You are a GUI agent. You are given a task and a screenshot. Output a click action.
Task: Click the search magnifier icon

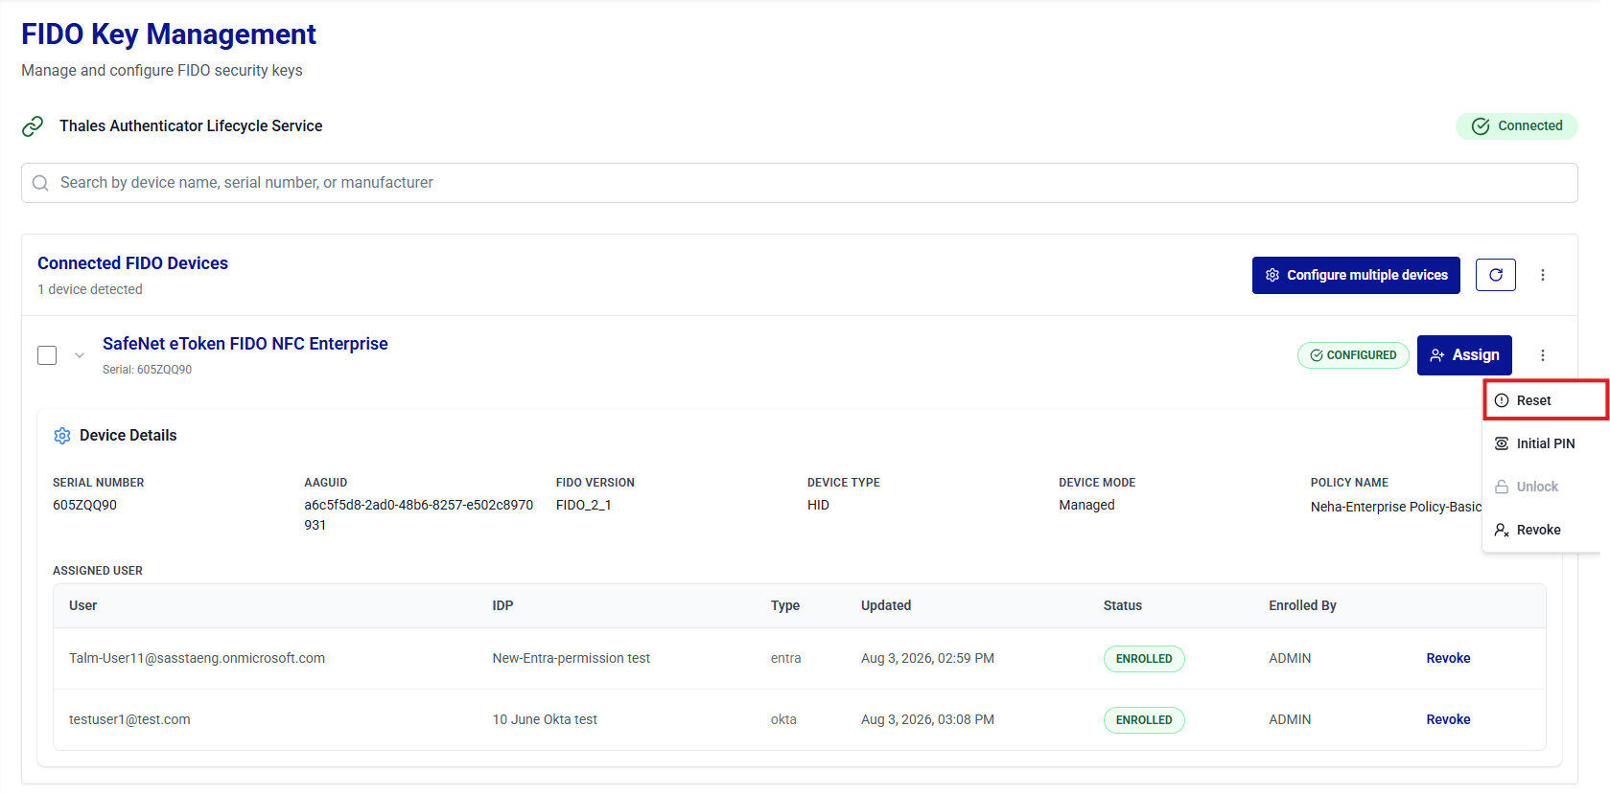[40, 183]
